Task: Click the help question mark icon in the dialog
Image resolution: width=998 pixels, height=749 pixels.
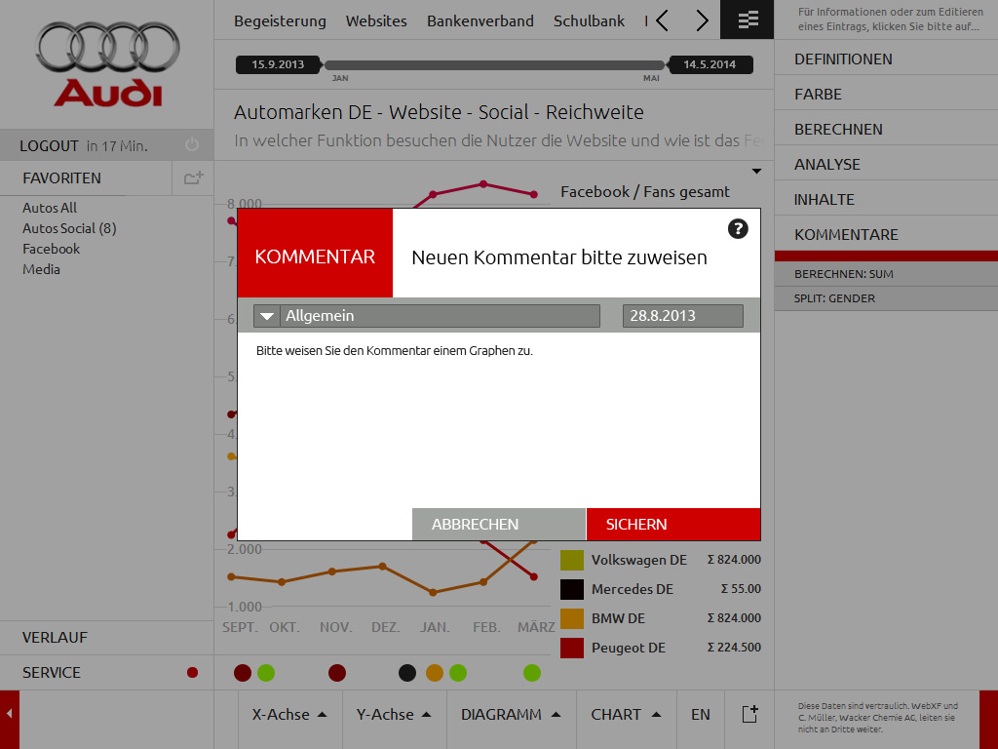Action: coord(738,228)
